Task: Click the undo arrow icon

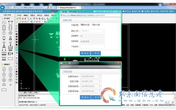Action: click(x=25, y=18)
